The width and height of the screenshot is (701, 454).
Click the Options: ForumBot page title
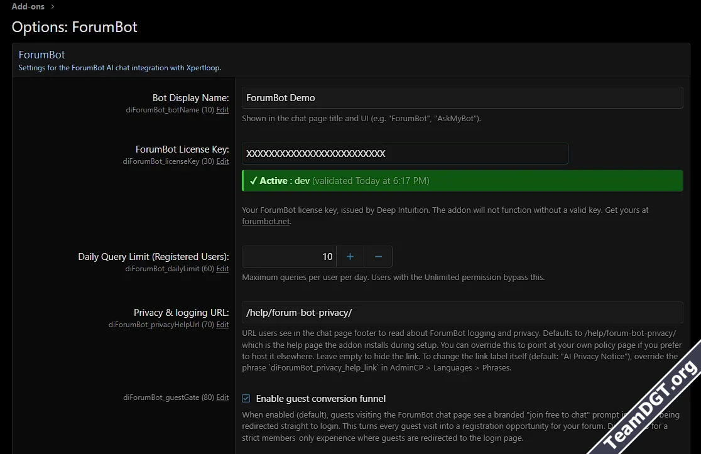(x=74, y=27)
